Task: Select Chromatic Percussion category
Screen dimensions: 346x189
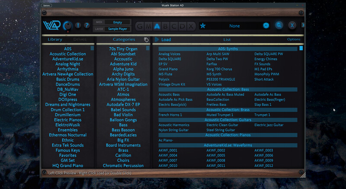Action: click(x=123, y=165)
